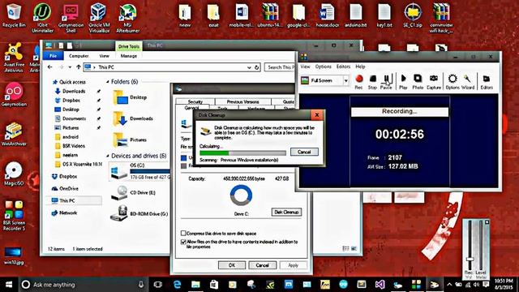Open recent locations dropdown in Explorer
This screenshot has width=519, height=292.
[x=70, y=67]
